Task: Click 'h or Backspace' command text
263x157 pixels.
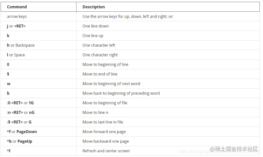Action: pos(21,45)
